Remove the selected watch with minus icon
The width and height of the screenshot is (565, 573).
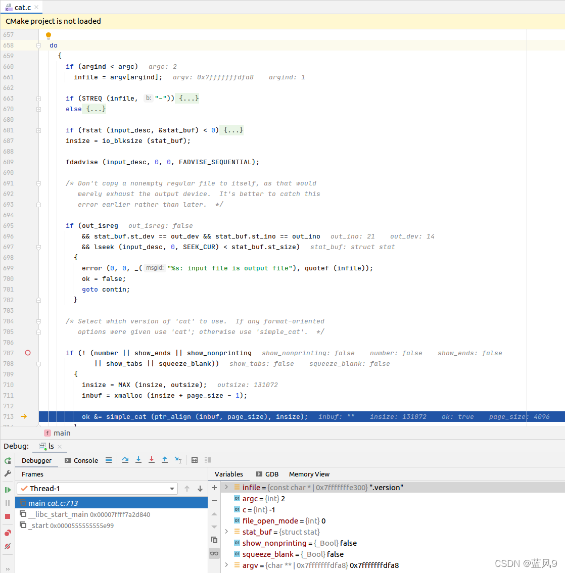pos(214,501)
